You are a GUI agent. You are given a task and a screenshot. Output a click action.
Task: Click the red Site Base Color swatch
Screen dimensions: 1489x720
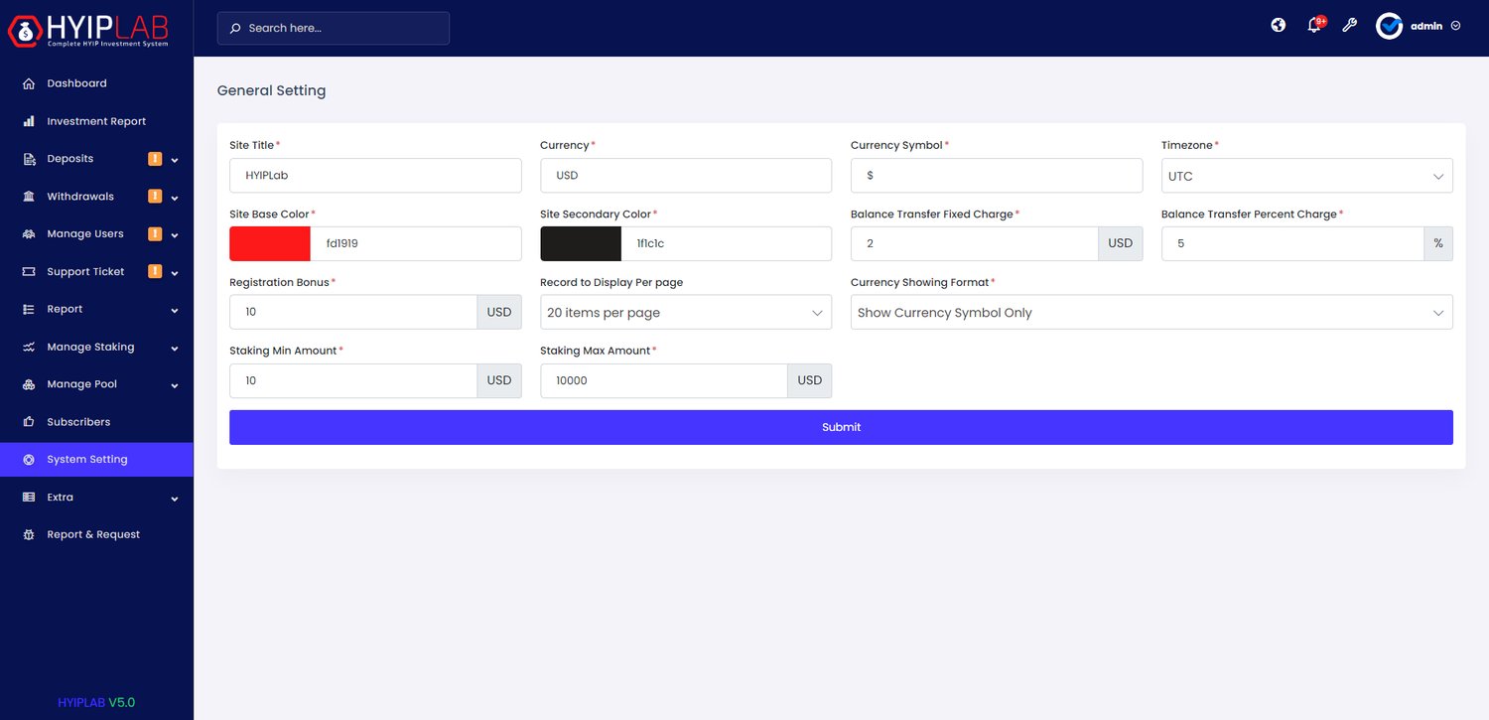pos(270,243)
